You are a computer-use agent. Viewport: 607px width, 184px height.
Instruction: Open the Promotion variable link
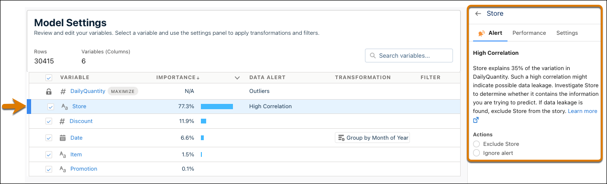click(84, 169)
